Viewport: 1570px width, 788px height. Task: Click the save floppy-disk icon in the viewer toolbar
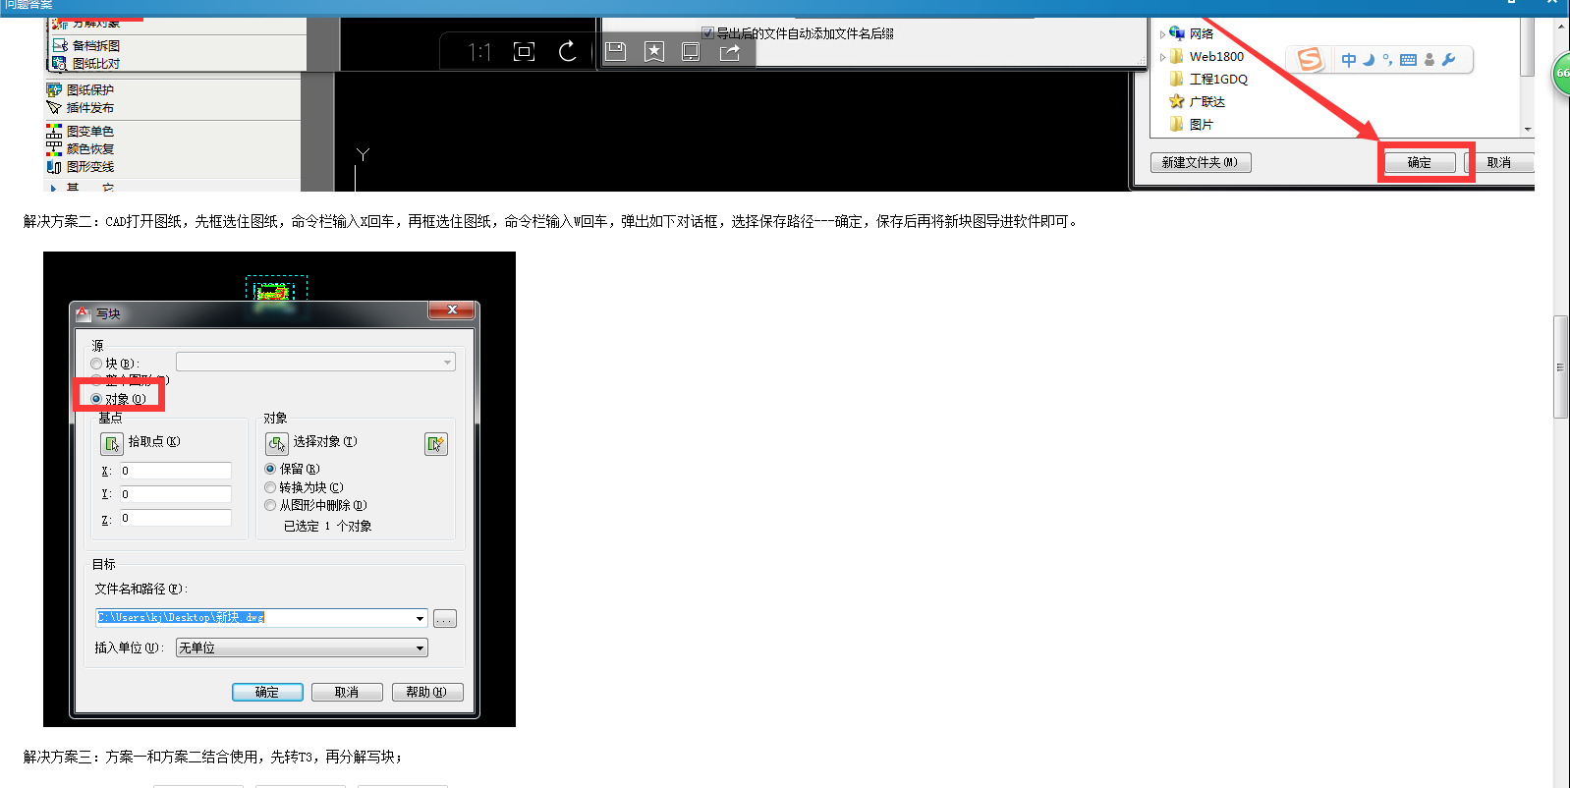coord(616,51)
